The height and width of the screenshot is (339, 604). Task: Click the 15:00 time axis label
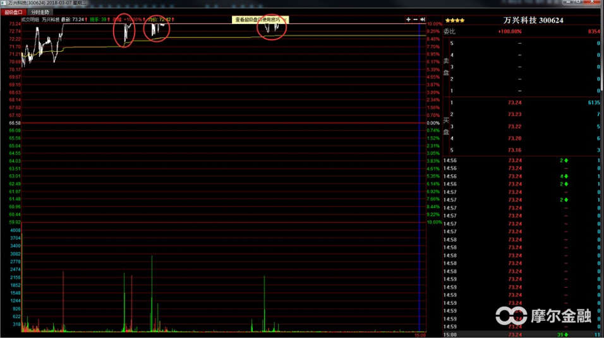[420, 336]
